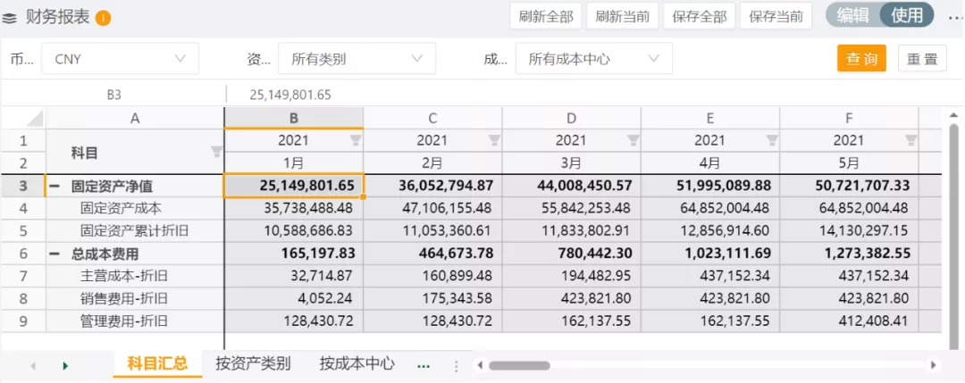Switch to the 按成本中心 sheet tab
The image size is (965, 383).
(x=357, y=363)
